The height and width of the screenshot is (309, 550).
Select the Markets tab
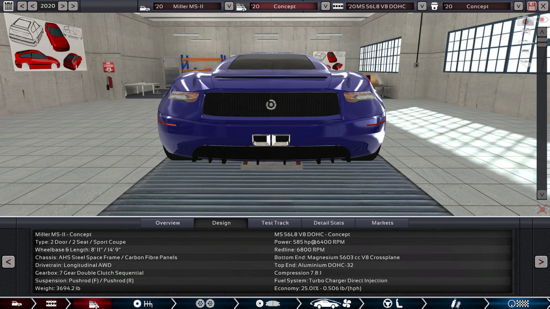click(382, 223)
